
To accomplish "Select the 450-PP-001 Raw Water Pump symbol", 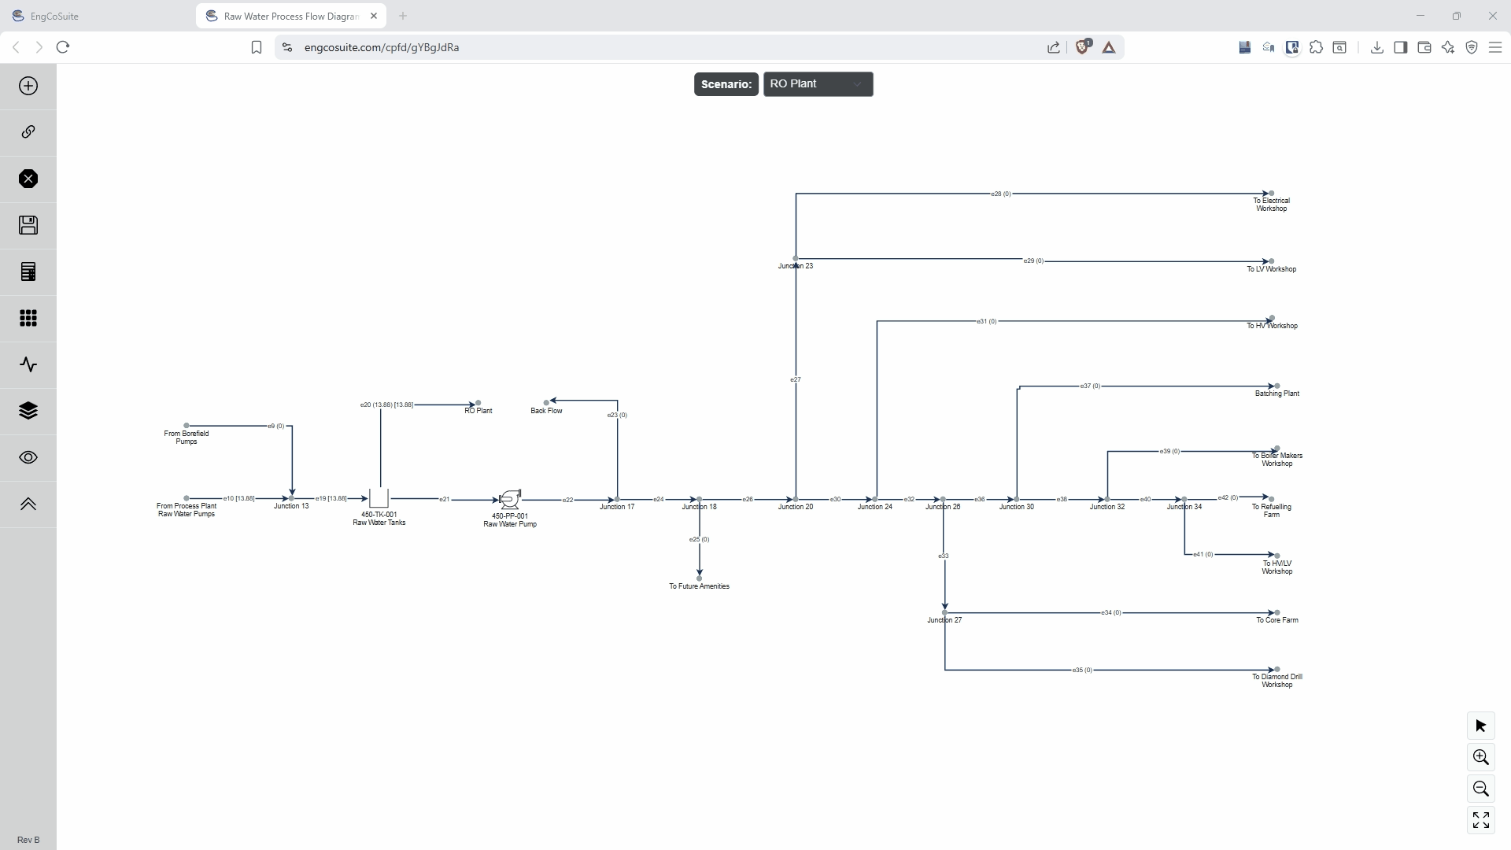I will 510,499.
